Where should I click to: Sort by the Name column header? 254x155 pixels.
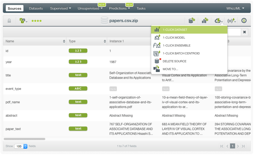coord(35,41)
